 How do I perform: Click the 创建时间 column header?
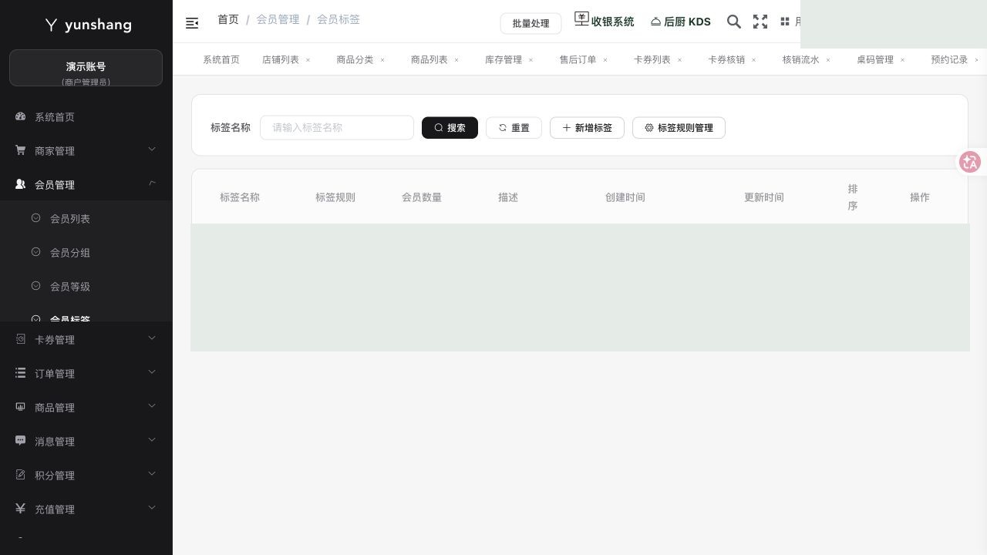point(625,197)
